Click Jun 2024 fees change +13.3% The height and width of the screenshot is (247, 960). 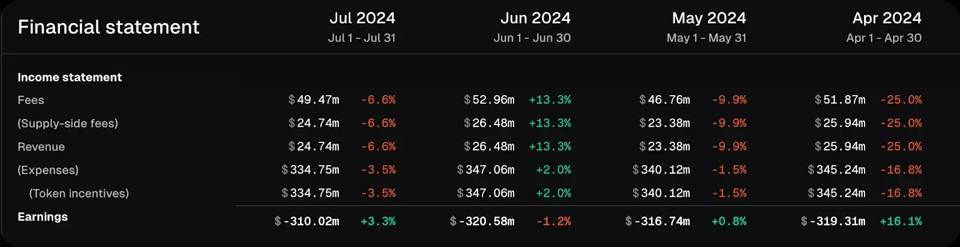[x=550, y=100]
